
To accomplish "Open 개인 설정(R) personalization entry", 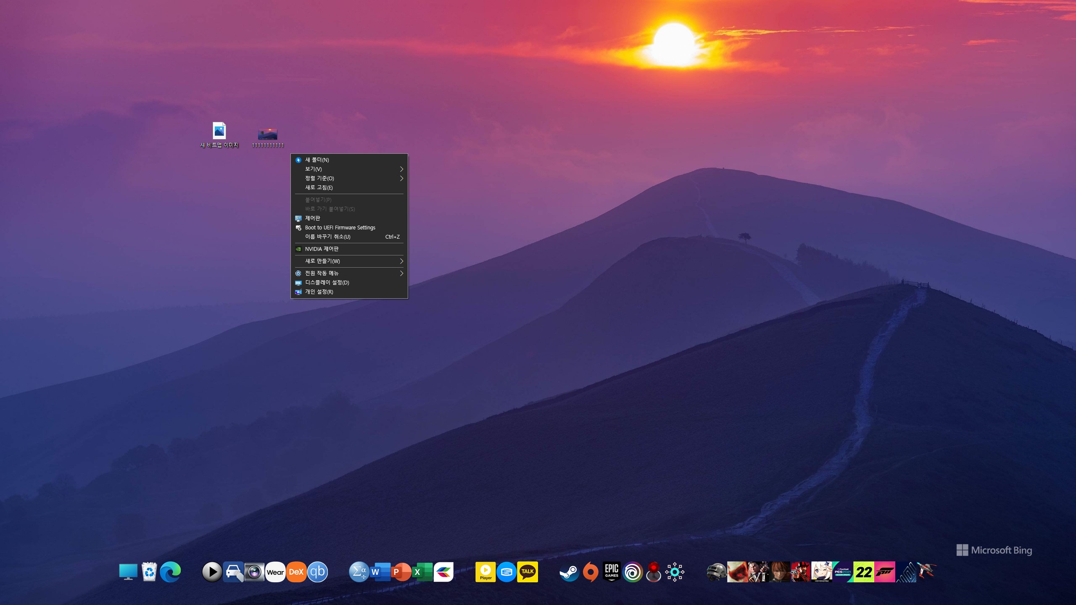I will [x=349, y=292].
